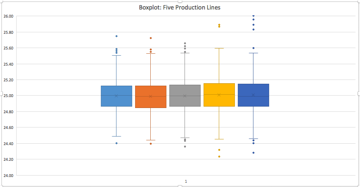Select the 26.00 vertical axis label
The width and height of the screenshot is (360, 187).
coord(9,16)
